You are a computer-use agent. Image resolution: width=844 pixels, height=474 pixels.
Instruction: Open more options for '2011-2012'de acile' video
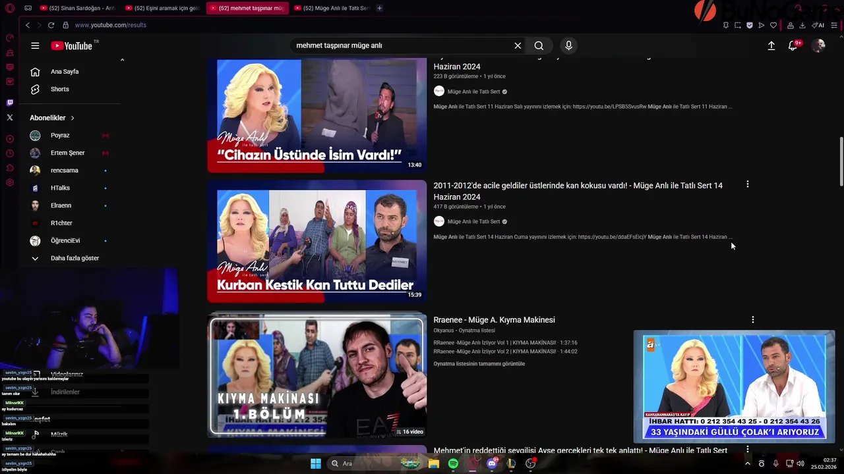[747, 184]
